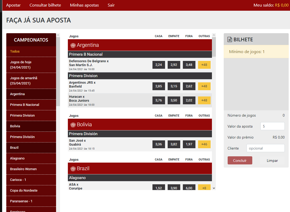Click the Valor da aposta input field
Image resolution: width=290 pixels, height=212 pixels.
272,126
